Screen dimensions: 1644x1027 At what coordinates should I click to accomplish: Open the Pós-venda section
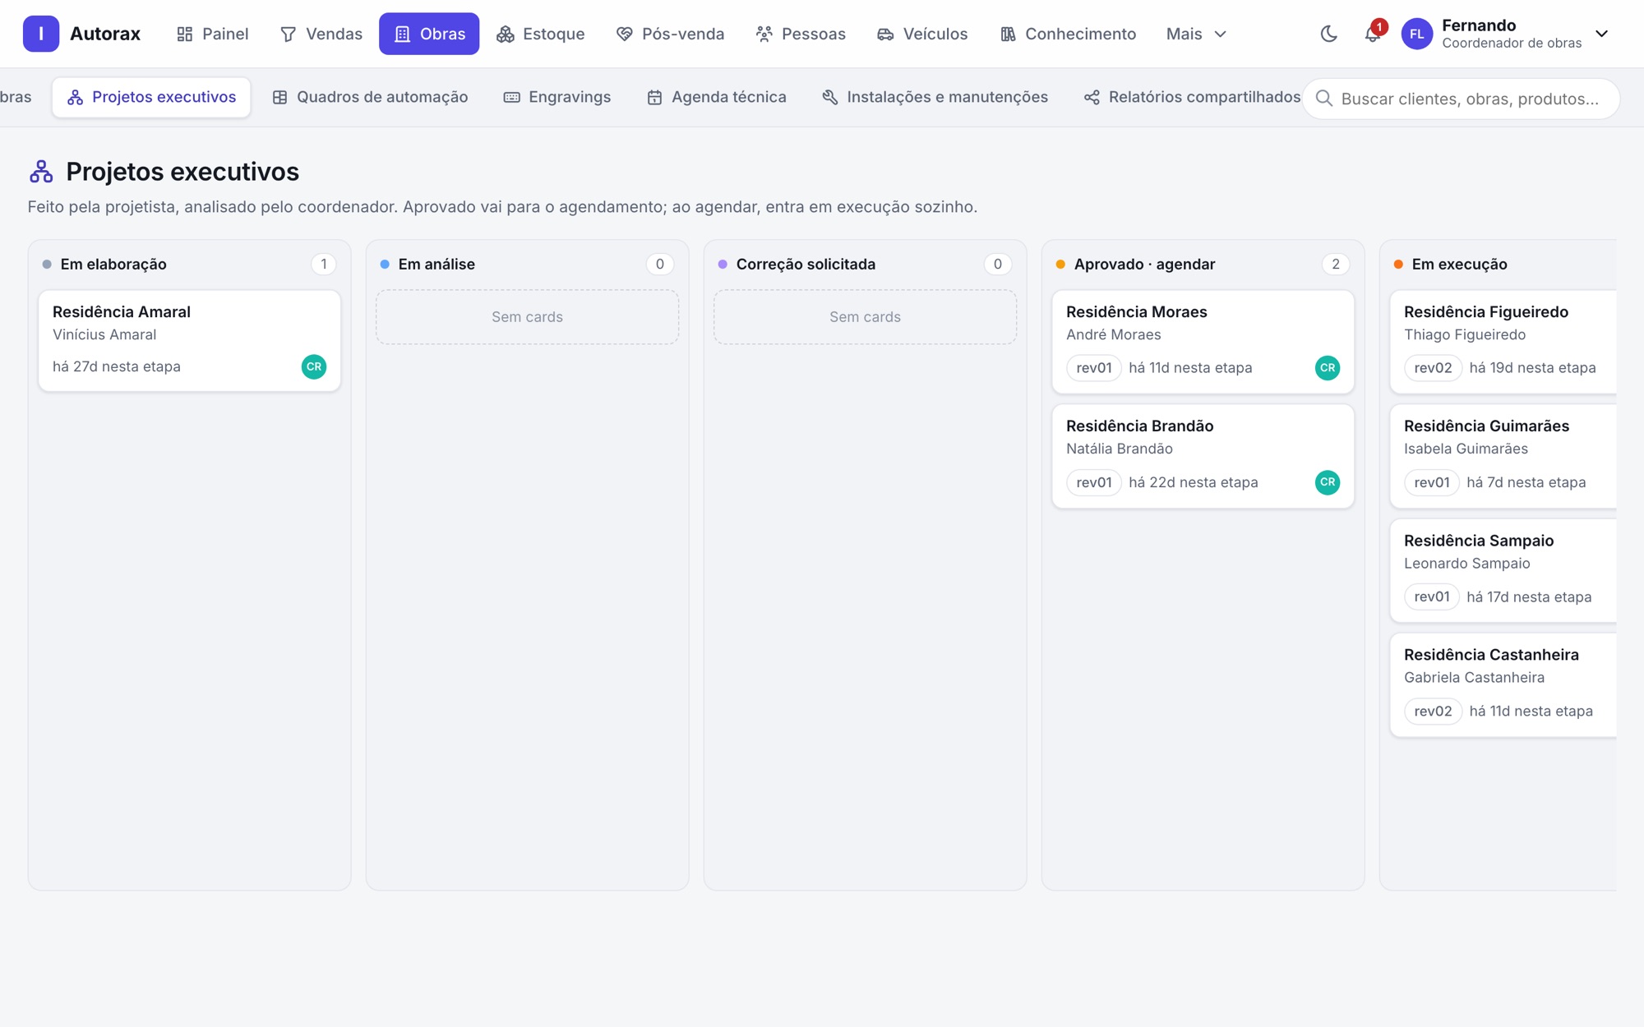(x=670, y=34)
